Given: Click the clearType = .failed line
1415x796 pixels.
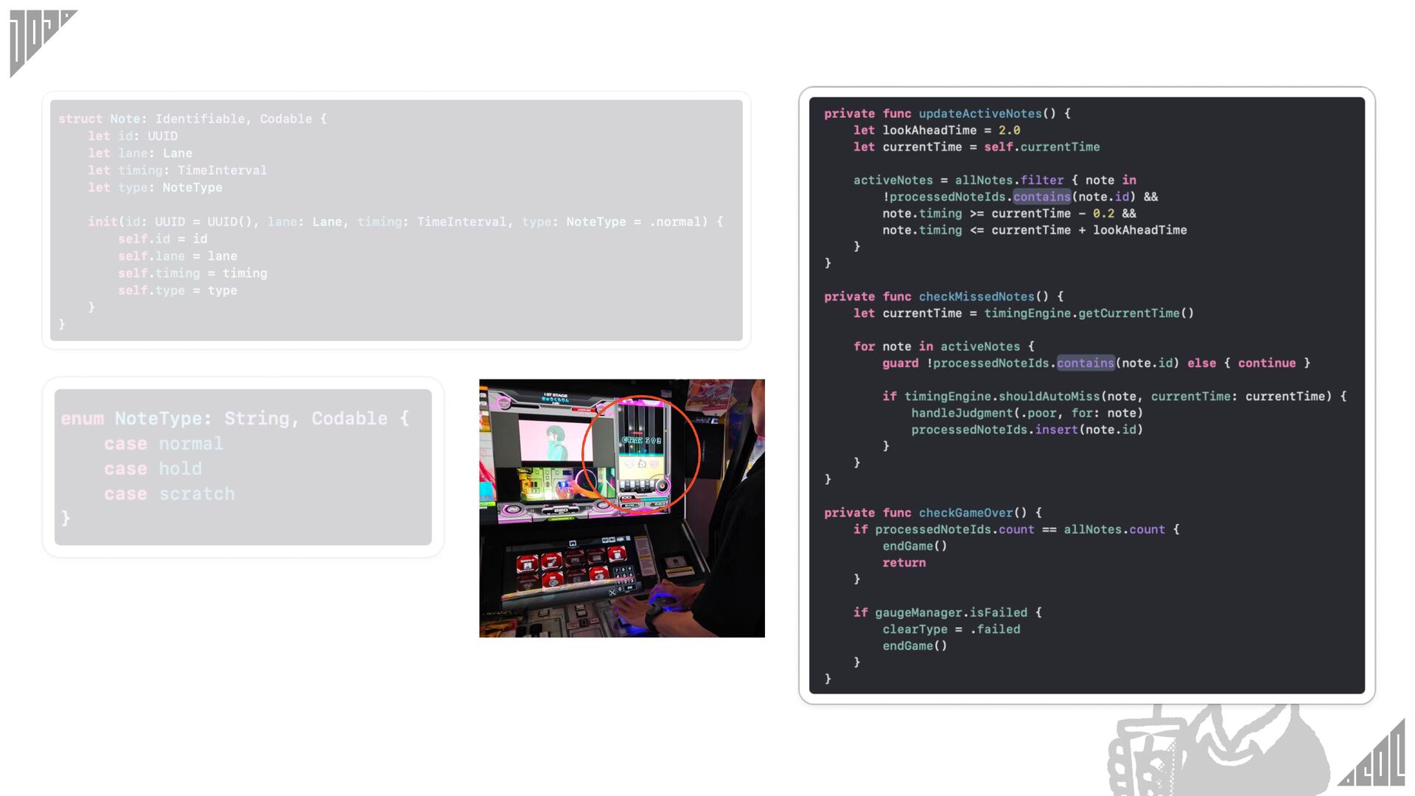Looking at the screenshot, I should pyautogui.click(x=951, y=629).
